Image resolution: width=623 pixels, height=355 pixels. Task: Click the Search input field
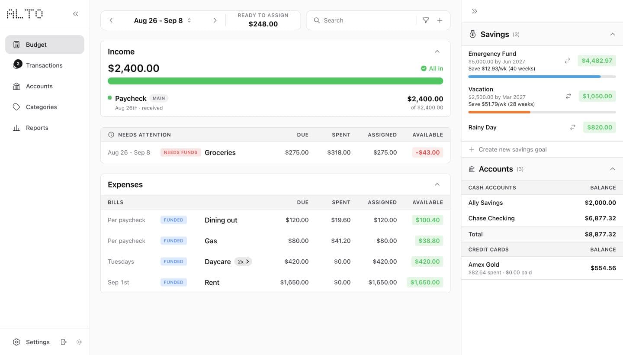coord(365,20)
